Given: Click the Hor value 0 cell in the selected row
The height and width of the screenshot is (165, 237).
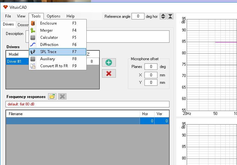Looking at the screenshot, I should point(147,121).
